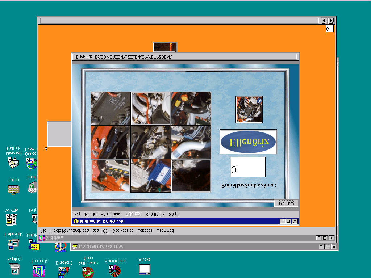Screen dimensions: 371x278
Task: Minimize the Slideshow window
Action: click(319, 238)
